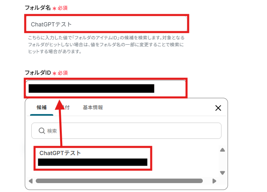The width and height of the screenshot is (267, 192).
Task: Click the scroll left arrow in popup
Action: coord(30,181)
